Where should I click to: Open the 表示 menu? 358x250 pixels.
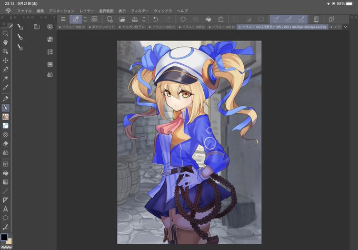(x=122, y=11)
